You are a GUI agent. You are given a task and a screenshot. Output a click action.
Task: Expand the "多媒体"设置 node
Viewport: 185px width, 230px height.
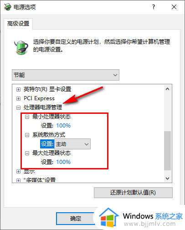[x=18, y=180]
